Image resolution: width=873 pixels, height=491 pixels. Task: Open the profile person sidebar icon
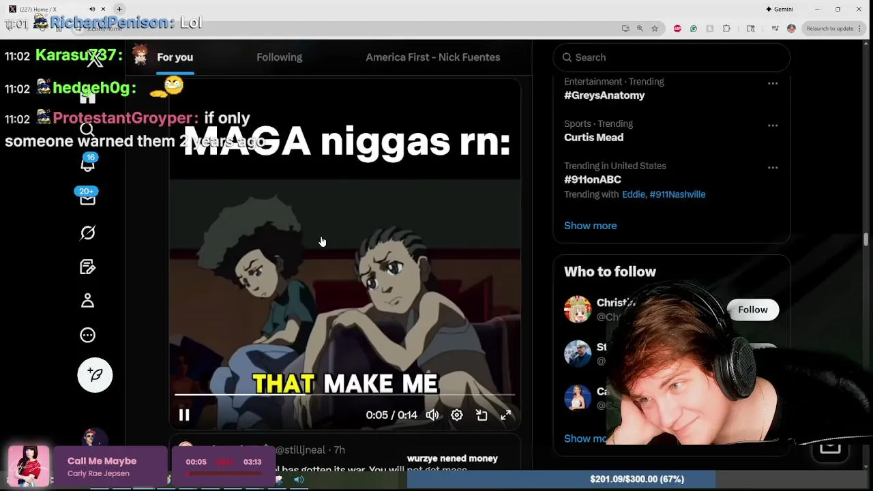[x=87, y=301]
